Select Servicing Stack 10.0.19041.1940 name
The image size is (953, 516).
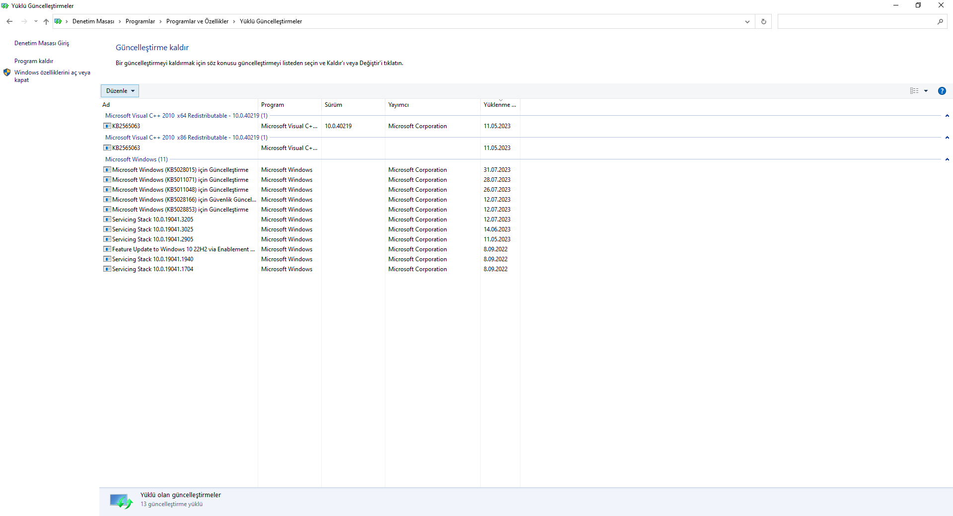coord(153,259)
